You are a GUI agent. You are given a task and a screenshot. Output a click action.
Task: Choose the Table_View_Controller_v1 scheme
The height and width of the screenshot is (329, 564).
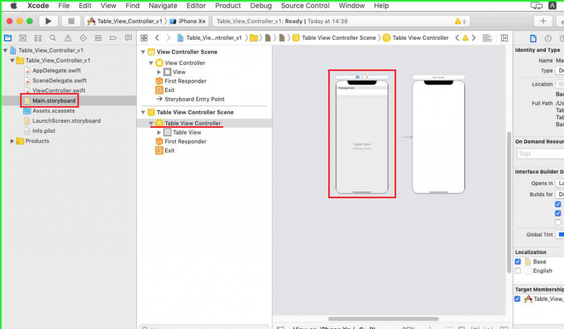click(x=125, y=21)
